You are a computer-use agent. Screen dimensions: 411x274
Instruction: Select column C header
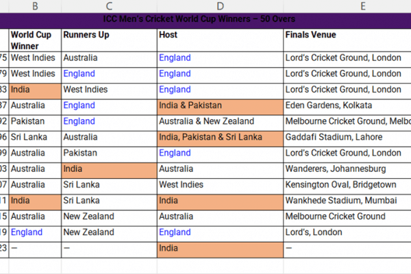pos(110,6)
